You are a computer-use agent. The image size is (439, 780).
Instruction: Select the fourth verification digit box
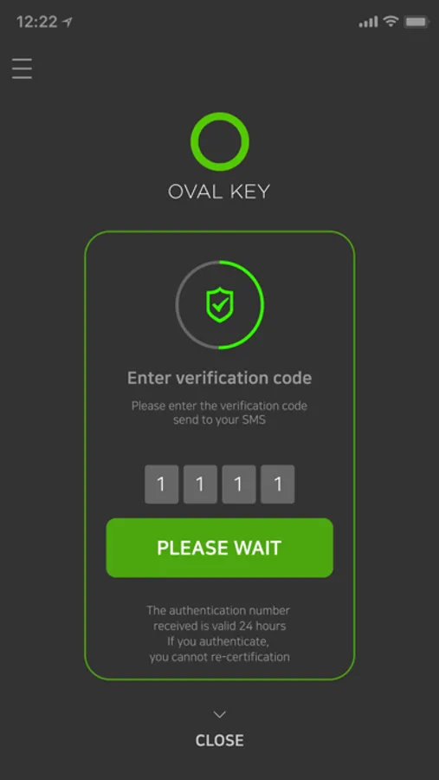click(x=278, y=484)
